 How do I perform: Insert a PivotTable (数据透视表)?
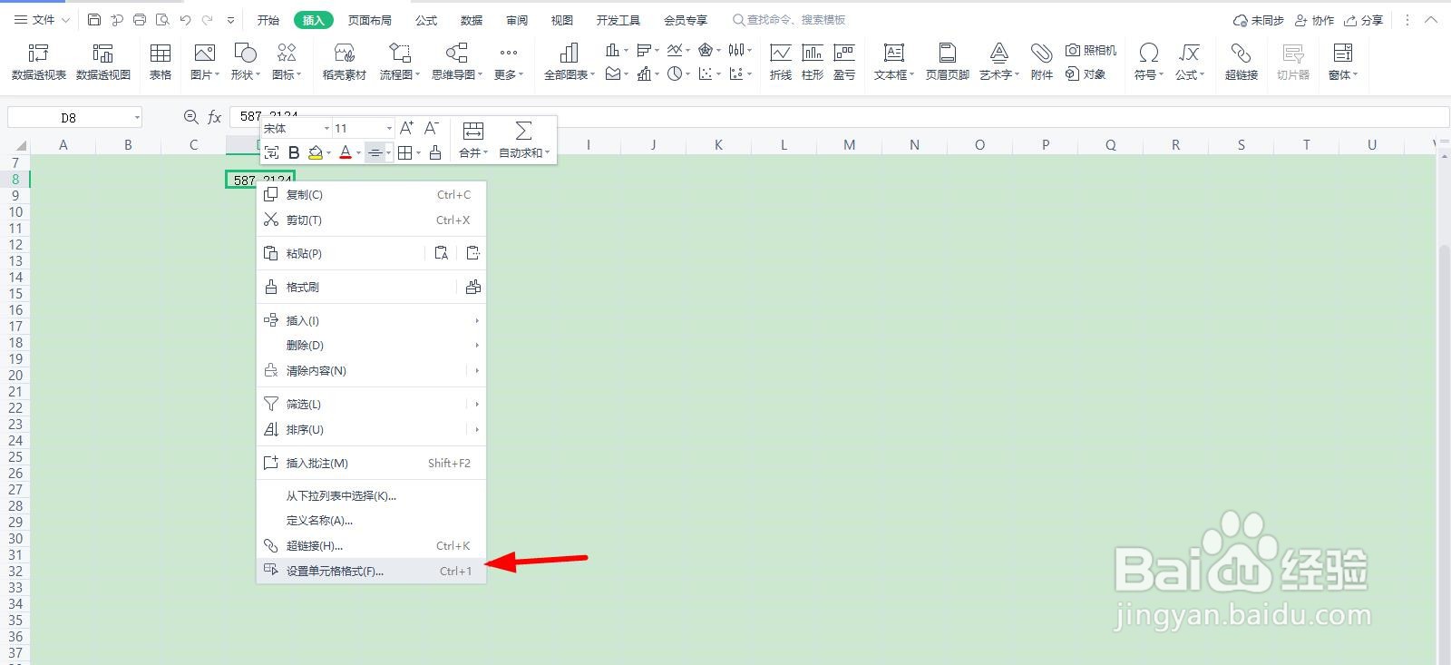point(39,62)
